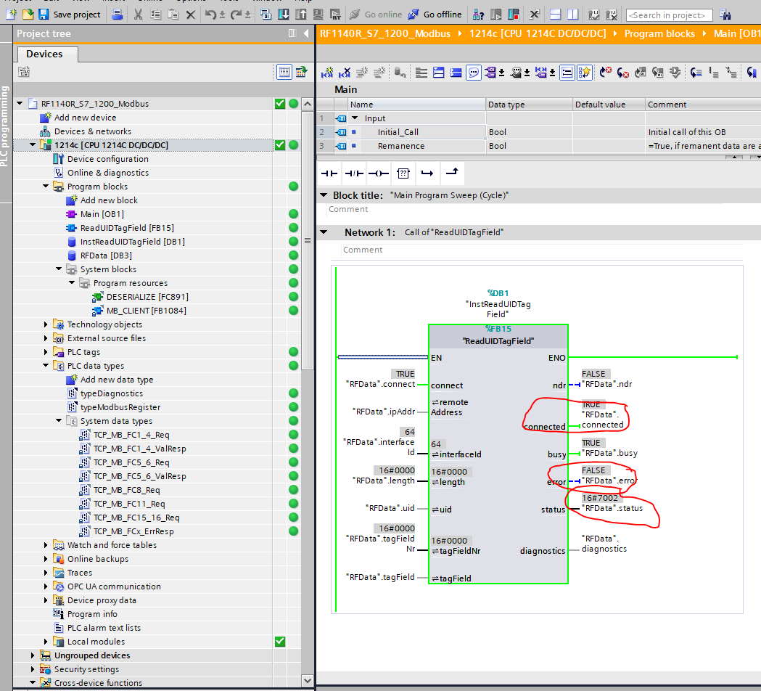Click the cut scissors icon
The height and width of the screenshot is (691, 761).
138,14
